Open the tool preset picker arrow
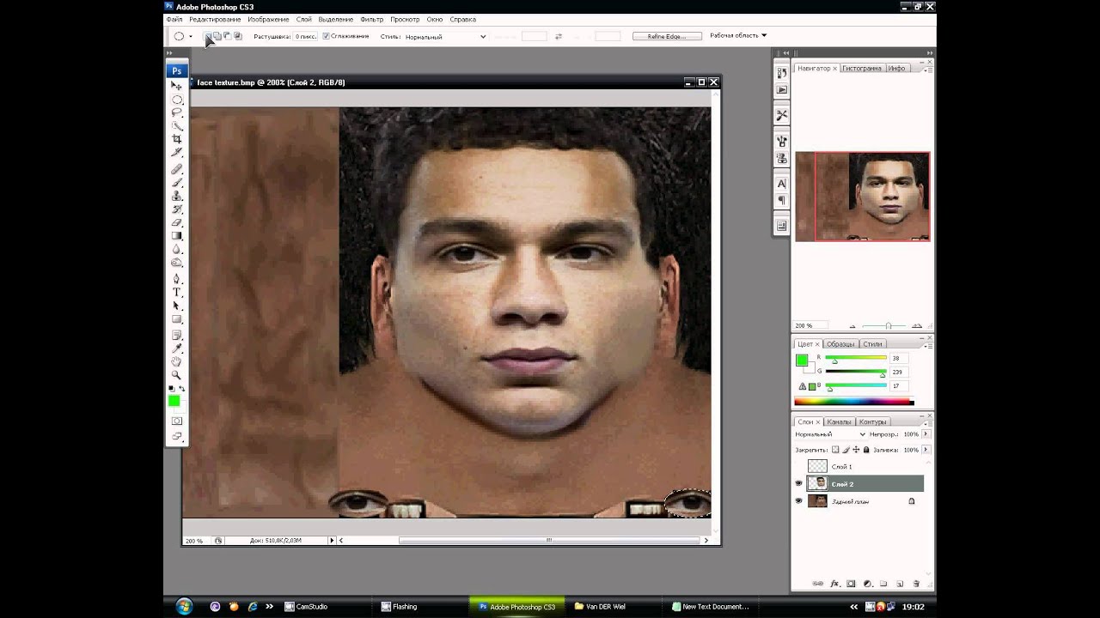This screenshot has width=1100, height=618. [x=190, y=36]
